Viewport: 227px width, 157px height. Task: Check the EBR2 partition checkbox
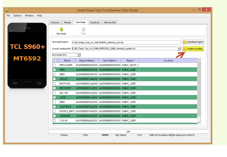[54, 102]
